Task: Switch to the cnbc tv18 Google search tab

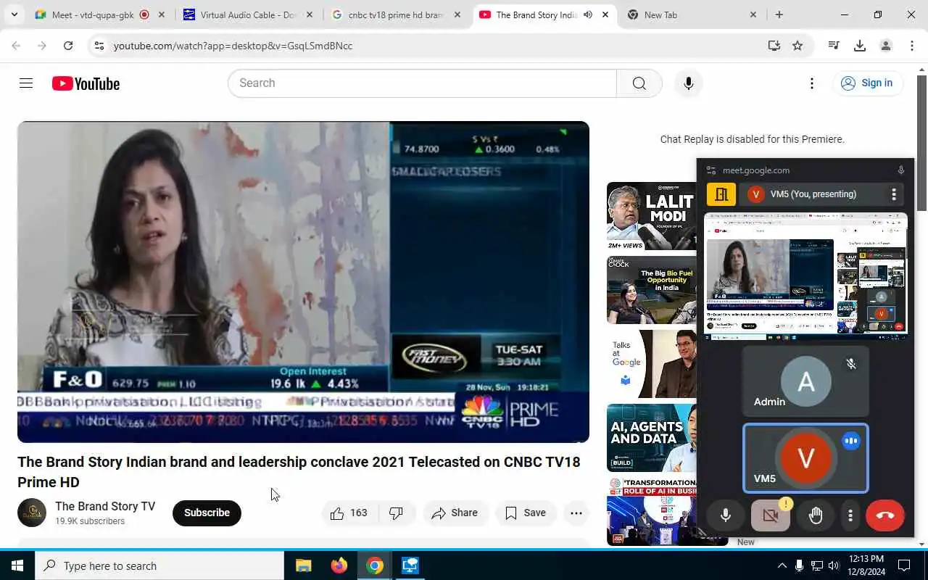Action: click(x=397, y=14)
